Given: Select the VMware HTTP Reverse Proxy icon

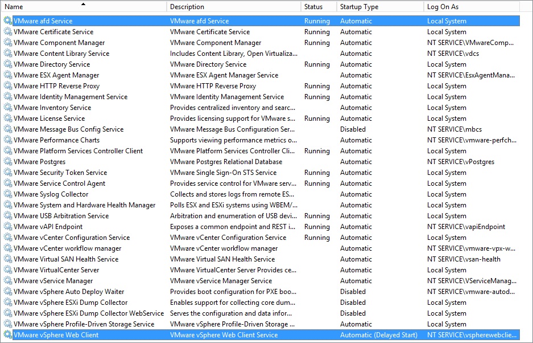Looking at the screenshot, I should click(x=8, y=86).
